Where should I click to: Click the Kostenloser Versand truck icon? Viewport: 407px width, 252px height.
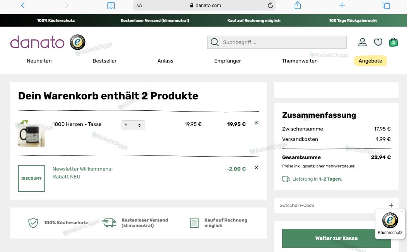[x=109, y=223]
